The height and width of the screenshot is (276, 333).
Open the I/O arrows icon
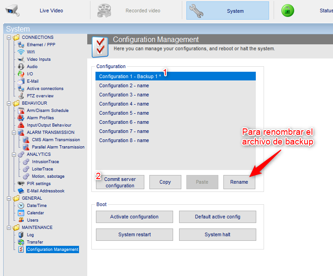coord(21,74)
